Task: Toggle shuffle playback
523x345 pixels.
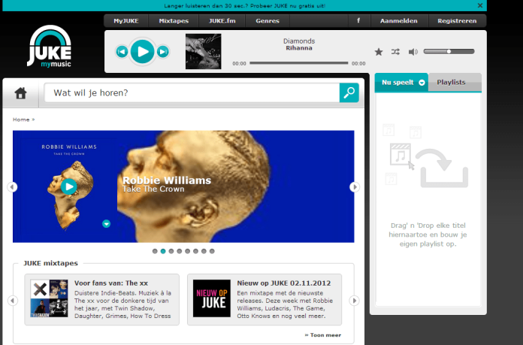Action: click(395, 52)
